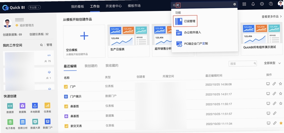Open the help question mark icon
The width and height of the screenshot is (284, 133).
point(271,4)
